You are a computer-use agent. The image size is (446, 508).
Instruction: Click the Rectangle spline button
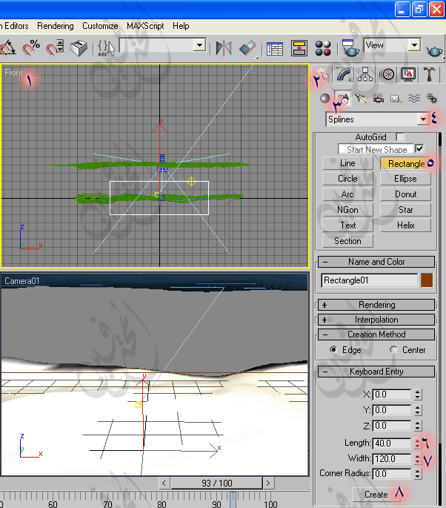point(405,163)
